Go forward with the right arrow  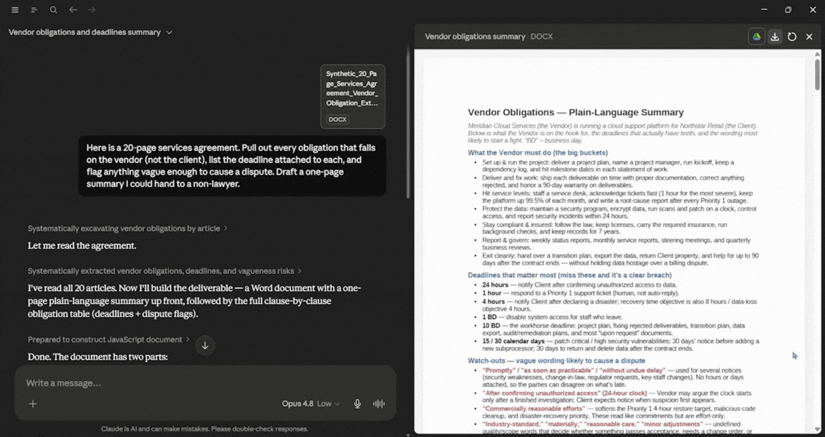point(92,10)
